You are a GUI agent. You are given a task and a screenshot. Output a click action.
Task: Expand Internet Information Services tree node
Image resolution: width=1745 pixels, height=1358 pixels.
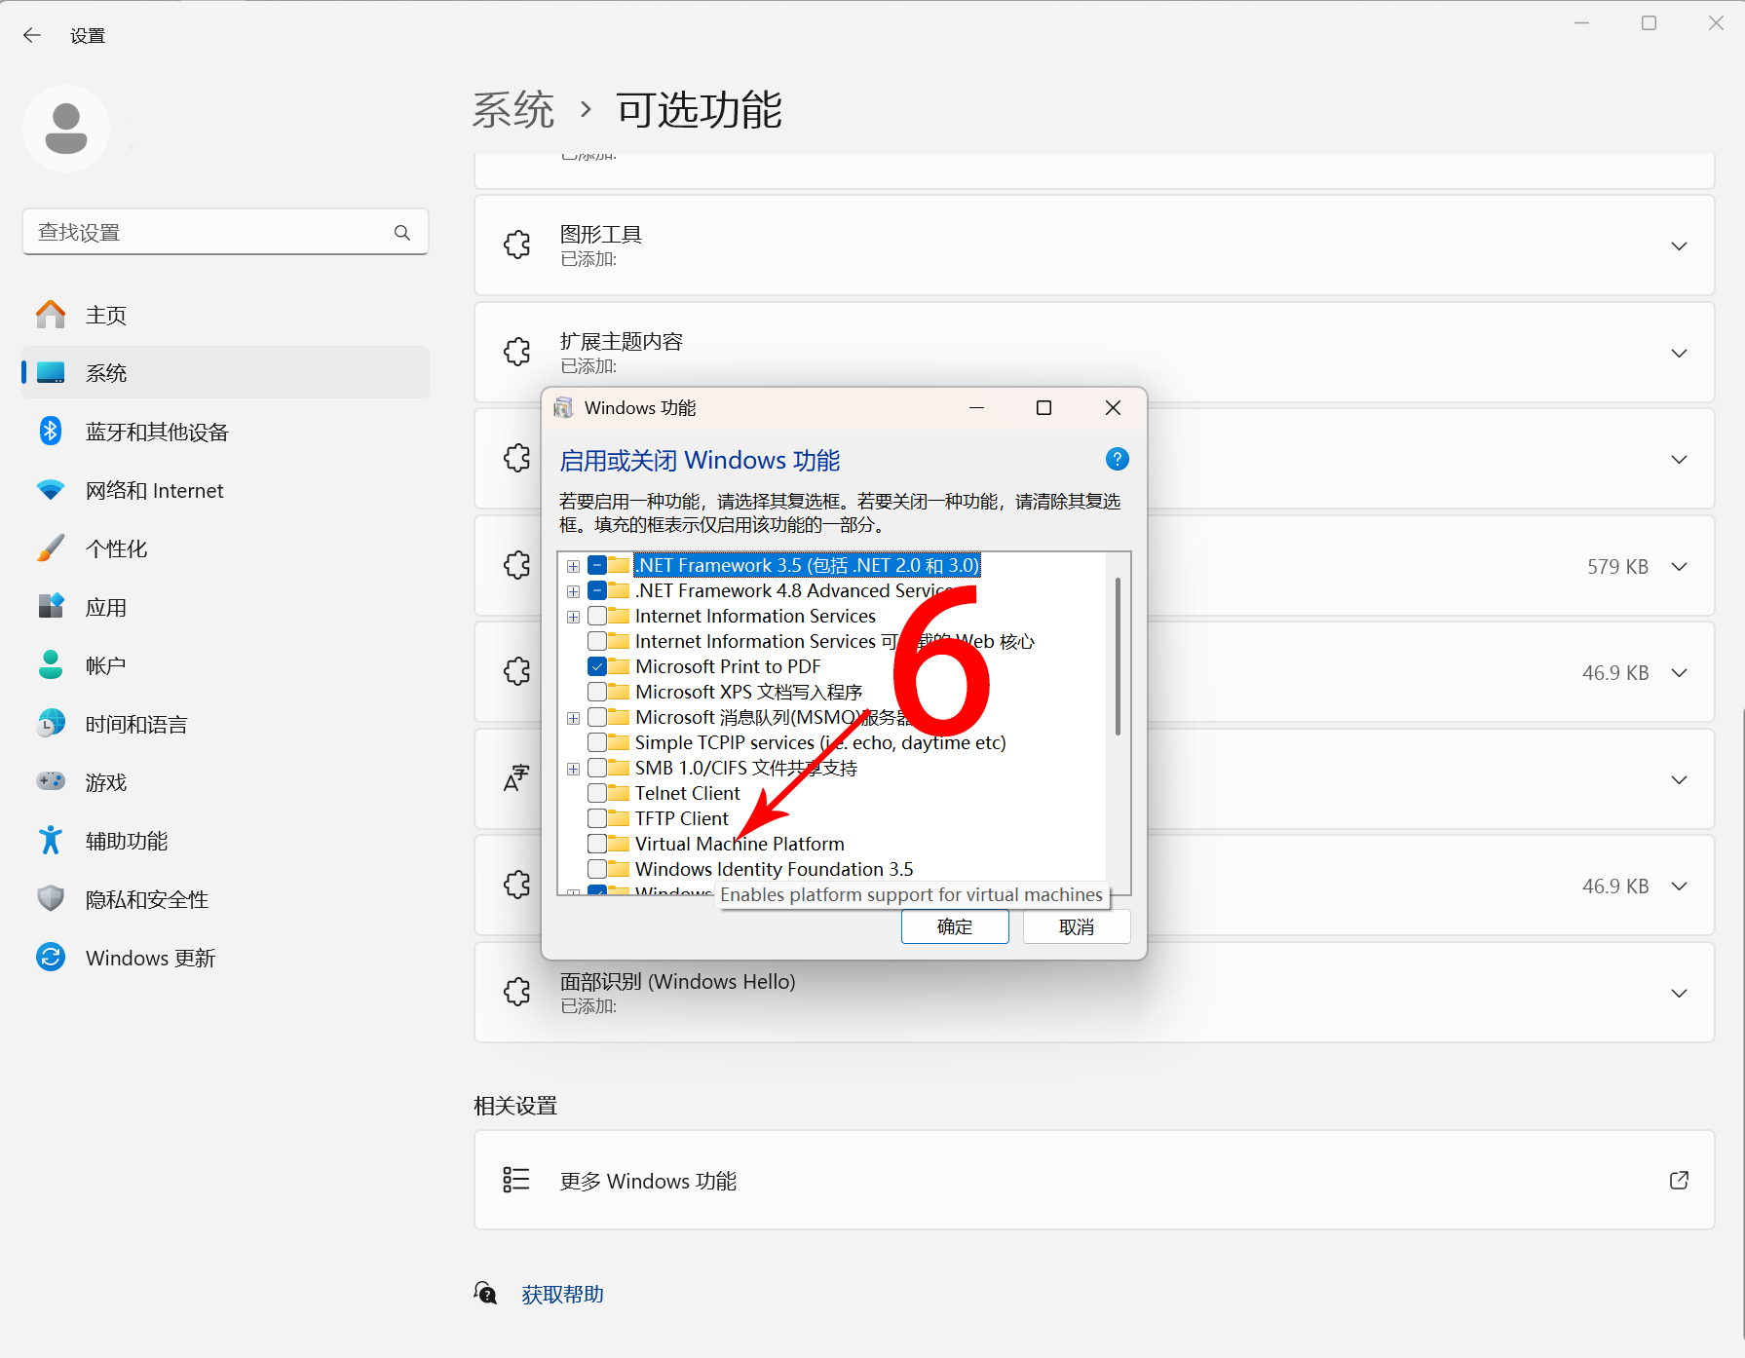click(x=573, y=617)
